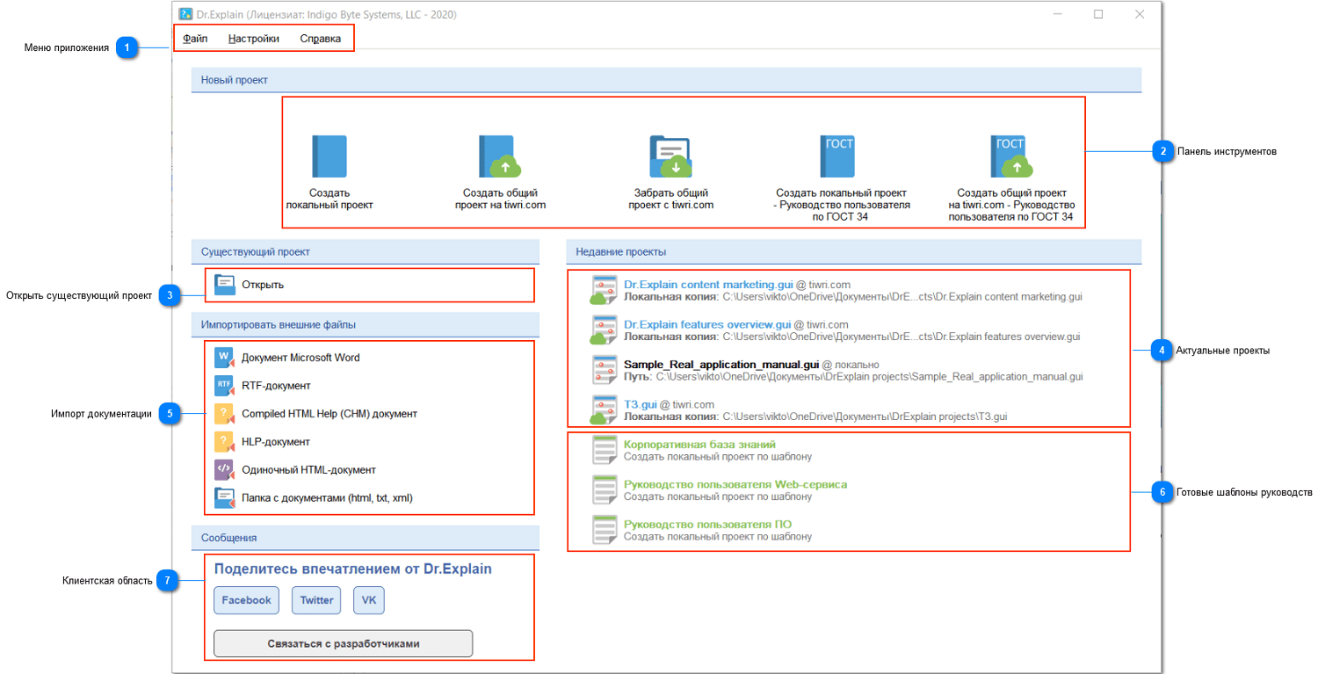Screen dimensions: 1318x674
Task: Click the HLP-документ import icon
Action: coord(224,442)
